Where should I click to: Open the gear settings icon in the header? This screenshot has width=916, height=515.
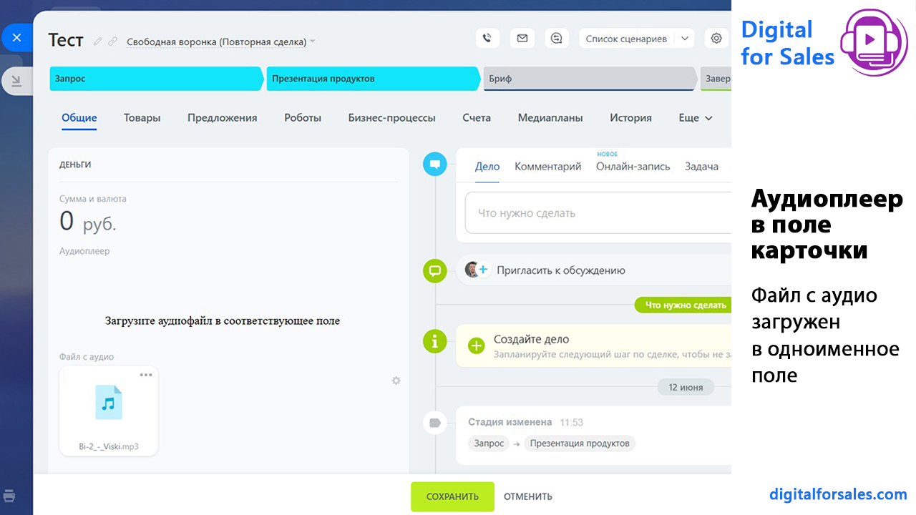[x=716, y=39]
